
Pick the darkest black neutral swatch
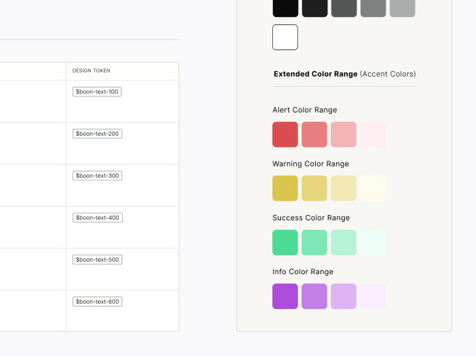coord(285,8)
